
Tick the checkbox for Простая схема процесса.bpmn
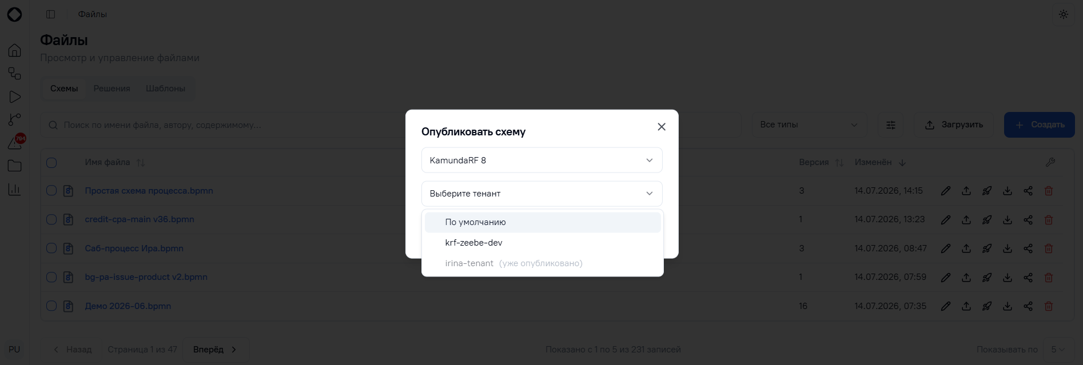51,191
